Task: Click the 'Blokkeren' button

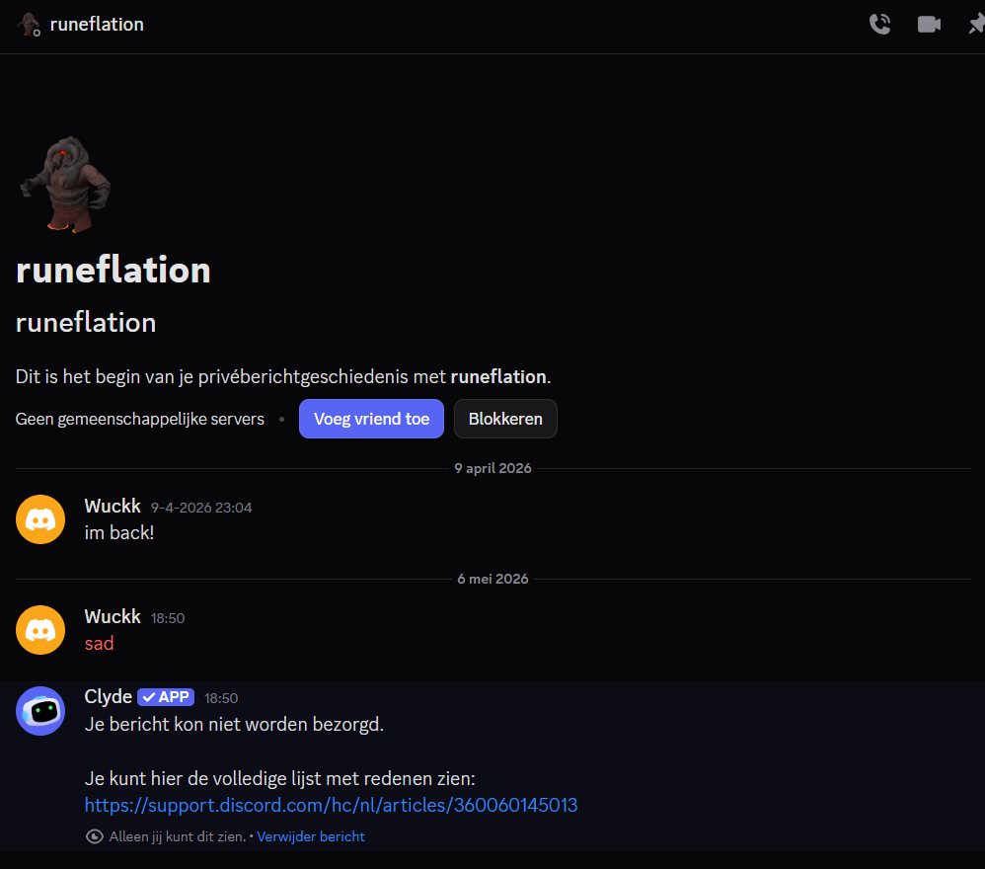Action: [505, 419]
